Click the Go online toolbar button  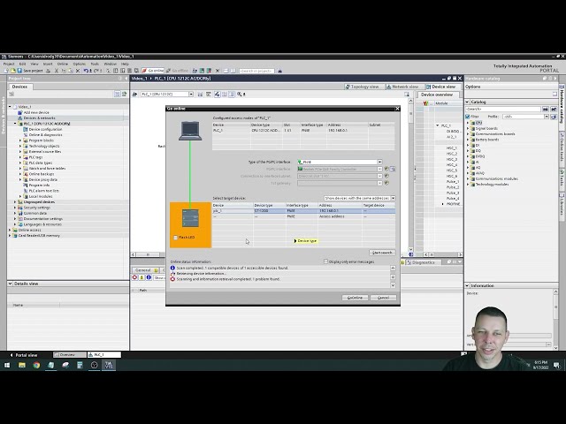(153, 71)
